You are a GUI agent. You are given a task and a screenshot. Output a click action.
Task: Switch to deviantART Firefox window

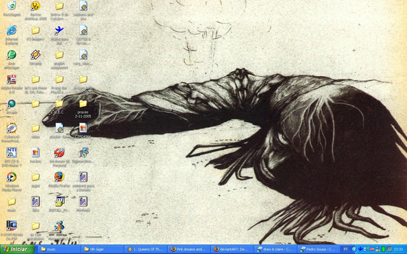[233, 250]
